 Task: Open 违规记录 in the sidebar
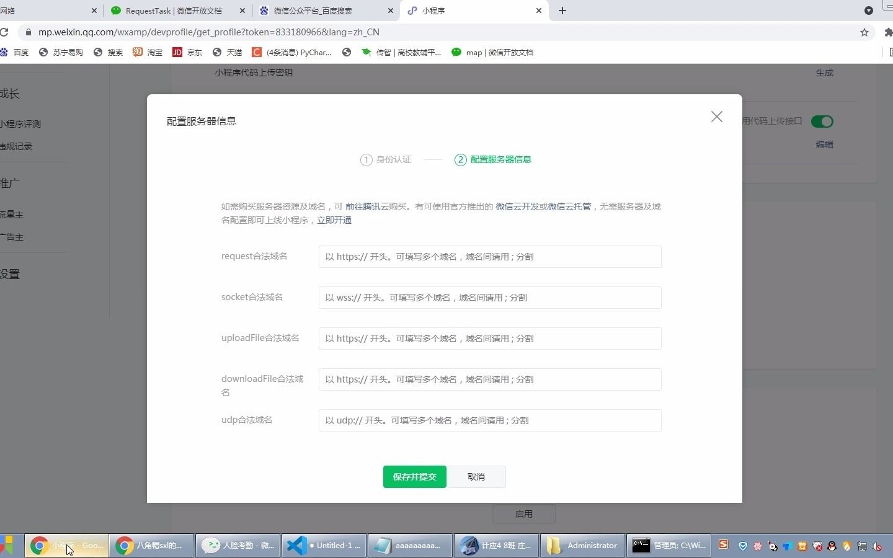[x=16, y=146]
